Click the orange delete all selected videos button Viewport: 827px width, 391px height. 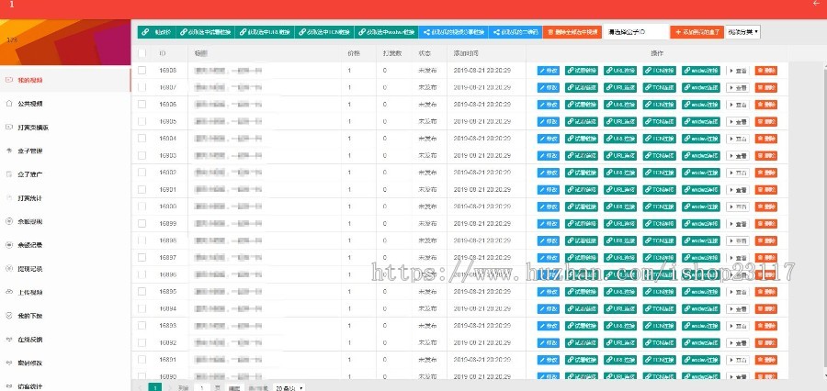572,32
